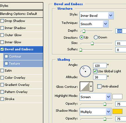
Task: Expand the Gloss Contour picker arrow
Action: coord(91,87)
